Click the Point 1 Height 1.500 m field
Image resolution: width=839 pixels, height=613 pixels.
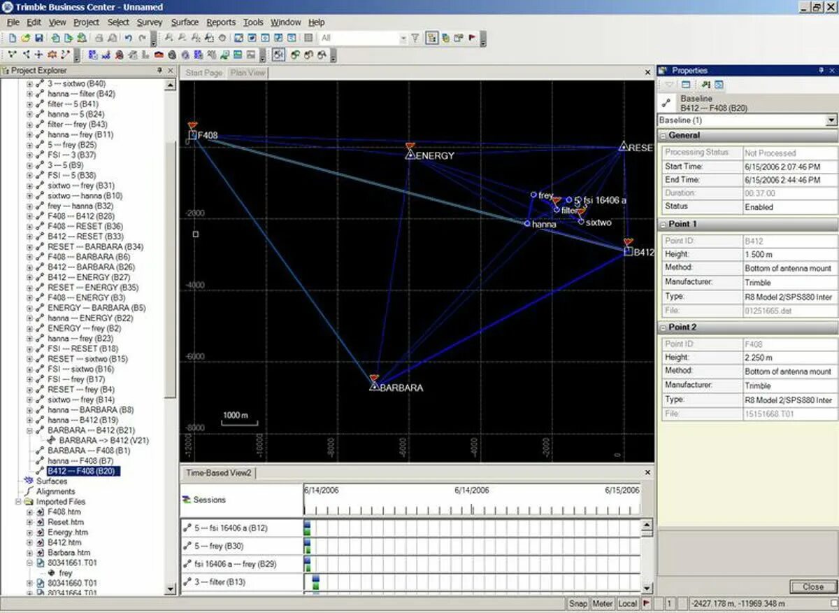[x=789, y=254]
